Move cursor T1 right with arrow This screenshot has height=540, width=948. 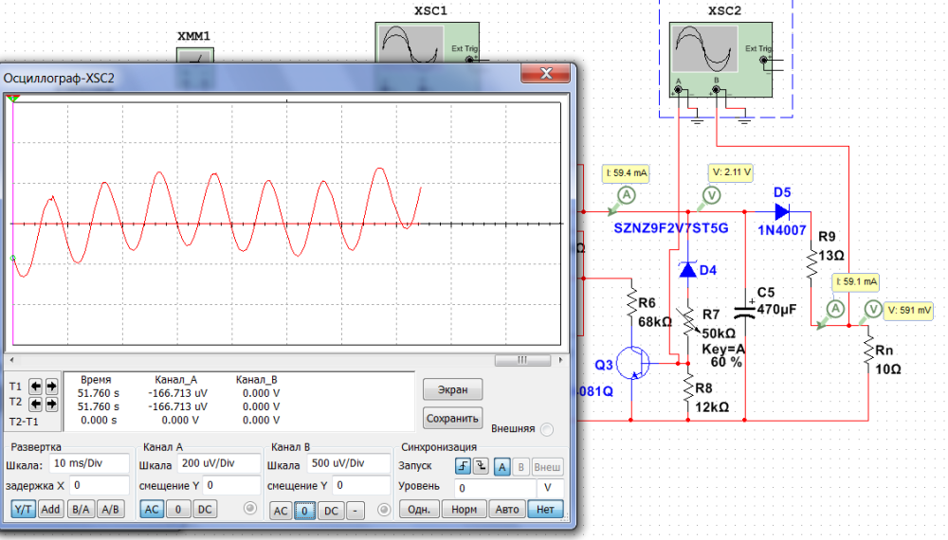[51, 387]
